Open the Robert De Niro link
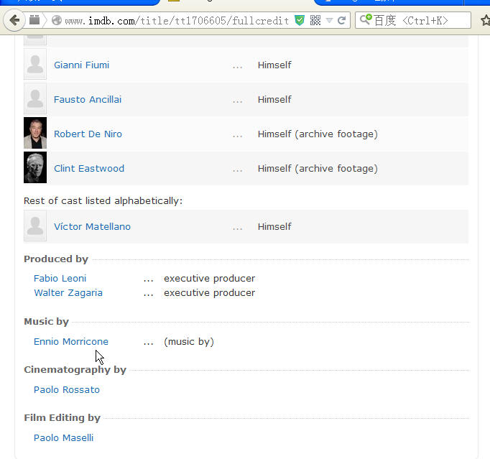Screen dimensions: 490x459 88,134
